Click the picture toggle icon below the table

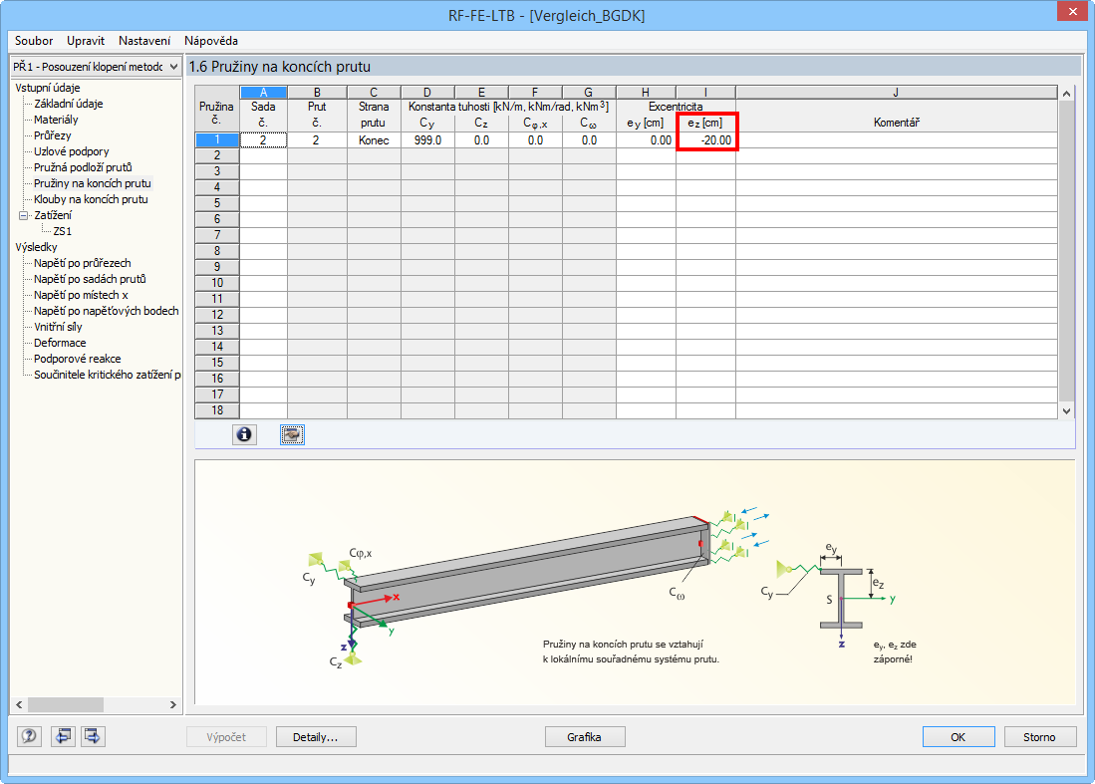pyautogui.click(x=292, y=435)
